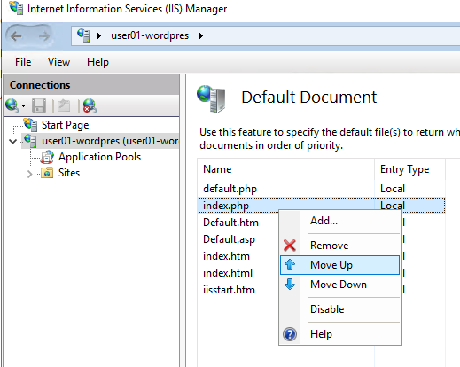Click the Create New Connection globe icon

click(x=12, y=105)
